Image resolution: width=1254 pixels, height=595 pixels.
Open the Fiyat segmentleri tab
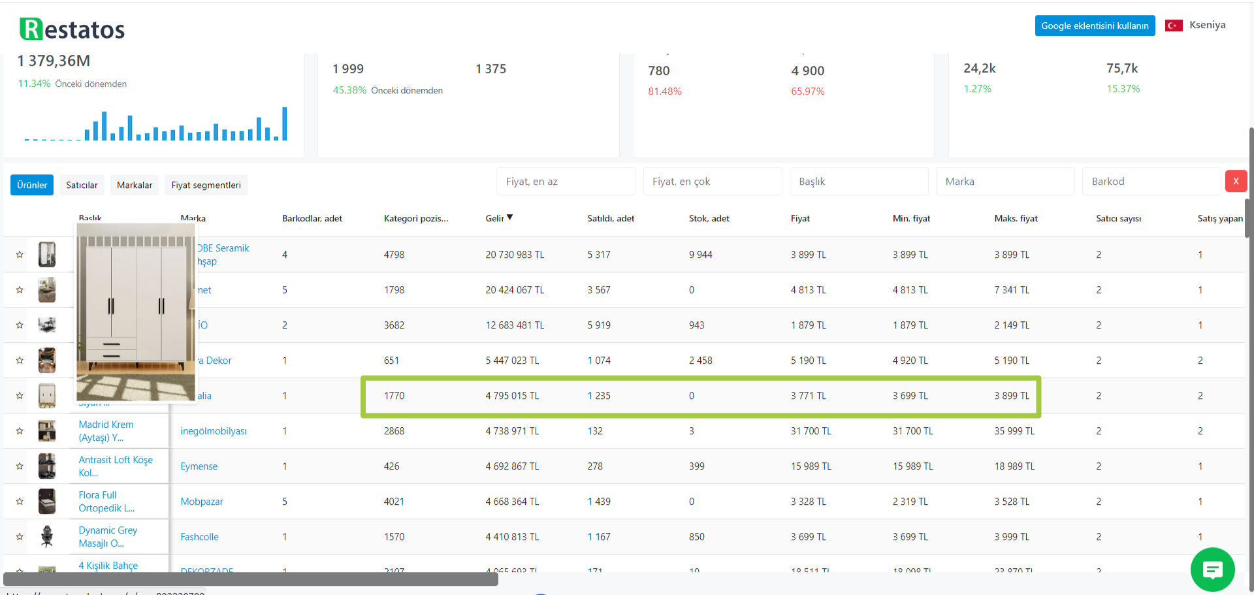pyautogui.click(x=206, y=185)
